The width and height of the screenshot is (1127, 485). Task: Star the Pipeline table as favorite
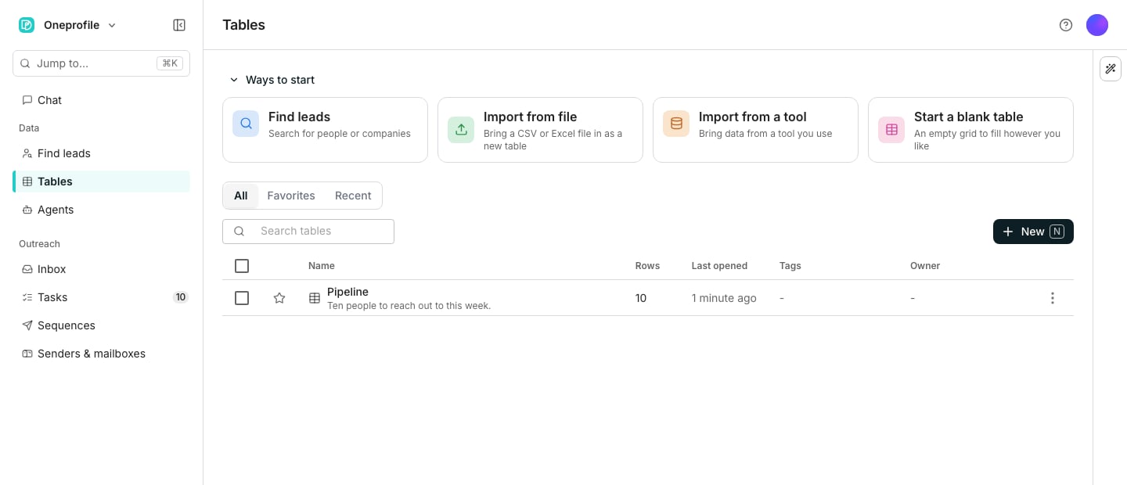point(279,298)
